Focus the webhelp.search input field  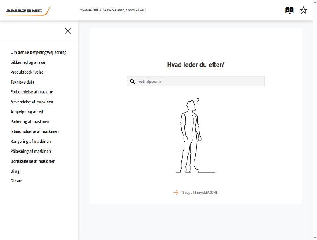coord(195,81)
